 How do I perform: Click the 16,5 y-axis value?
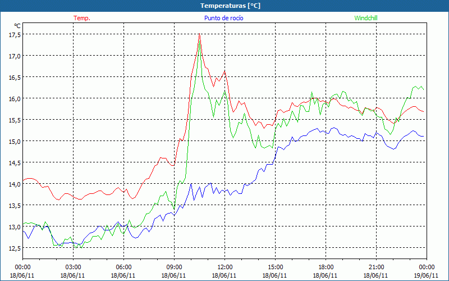pos(15,77)
